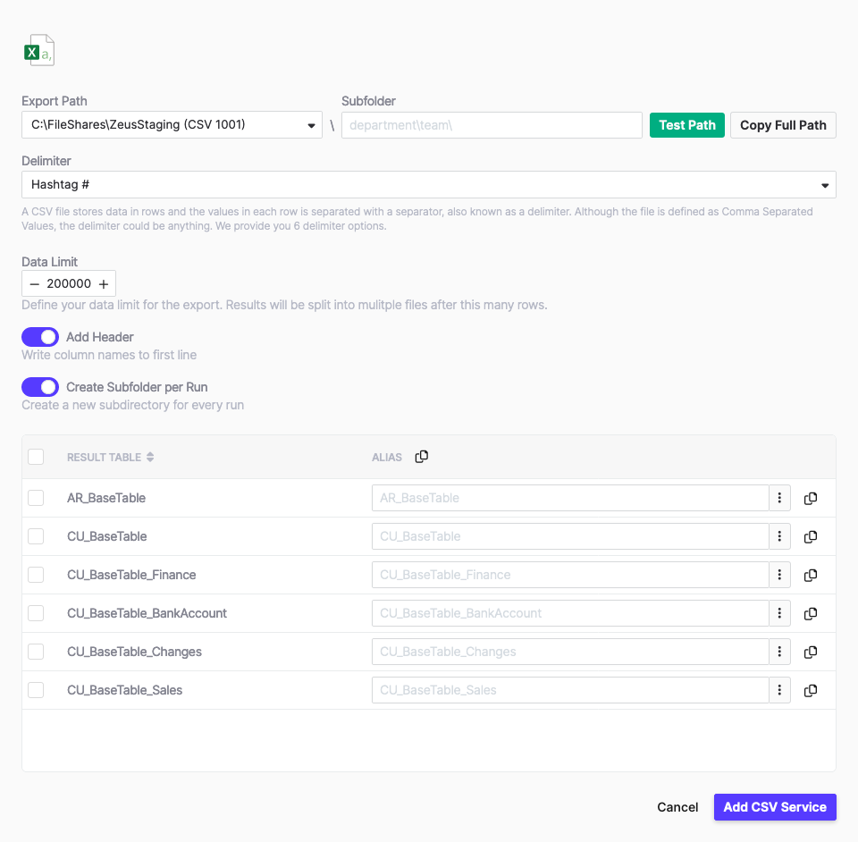The width and height of the screenshot is (858, 842).
Task: Click the Add Header label
Action: click(99, 337)
